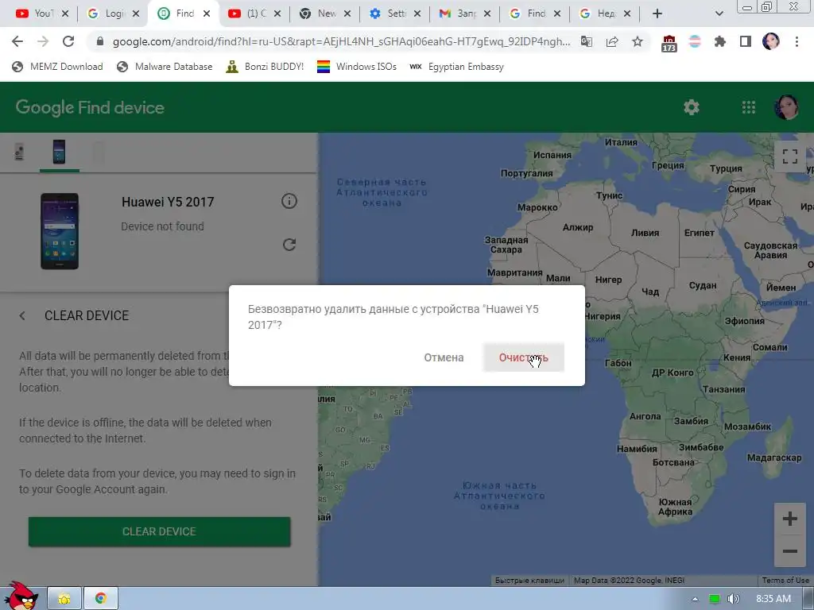
Task: Confirm erase with the Очистить button
Action: (x=523, y=357)
